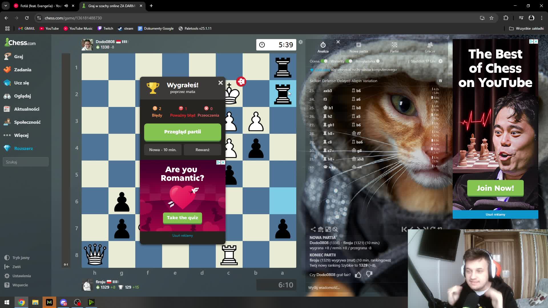Open Sicilian Defense: Delayed Alapin Variation
Image resolution: width=548 pixels, height=308 pixels.
pyautogui.click(x=343, y=81)
